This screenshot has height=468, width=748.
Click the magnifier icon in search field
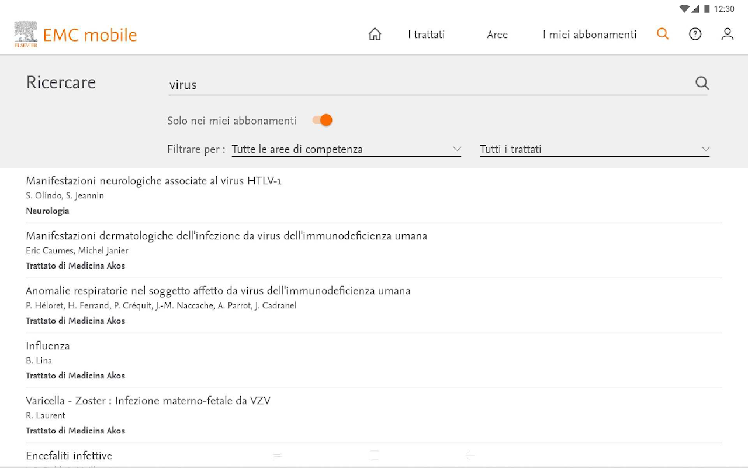coord(702,83)
